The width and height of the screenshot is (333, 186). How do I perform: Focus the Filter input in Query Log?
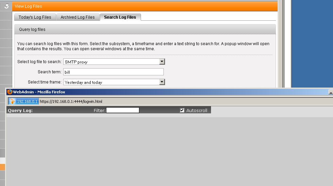tap(122, 110)
